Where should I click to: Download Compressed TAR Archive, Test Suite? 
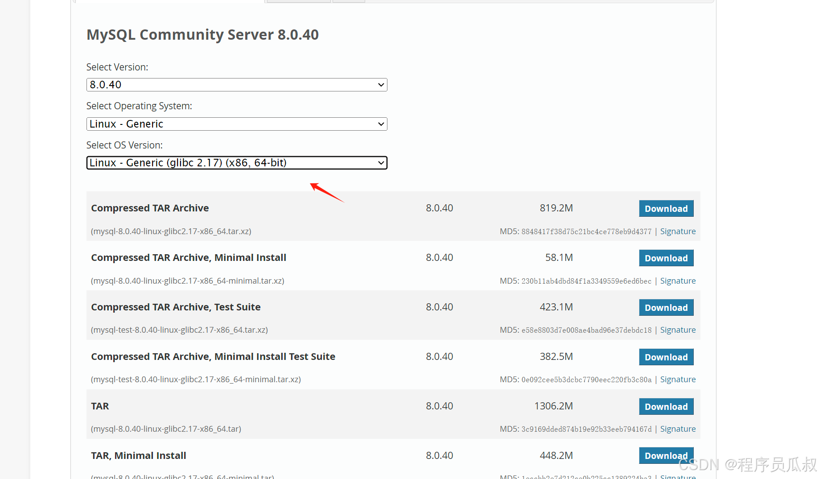tap(666, 308)
